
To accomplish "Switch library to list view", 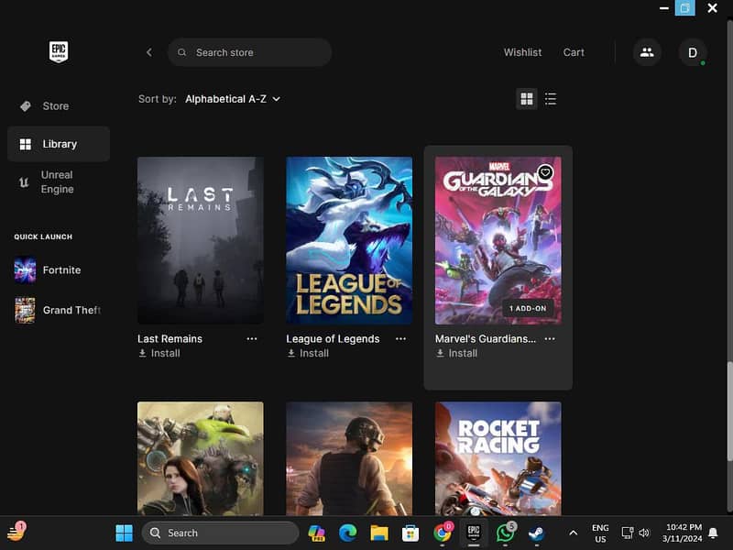I will click(551, 98).
